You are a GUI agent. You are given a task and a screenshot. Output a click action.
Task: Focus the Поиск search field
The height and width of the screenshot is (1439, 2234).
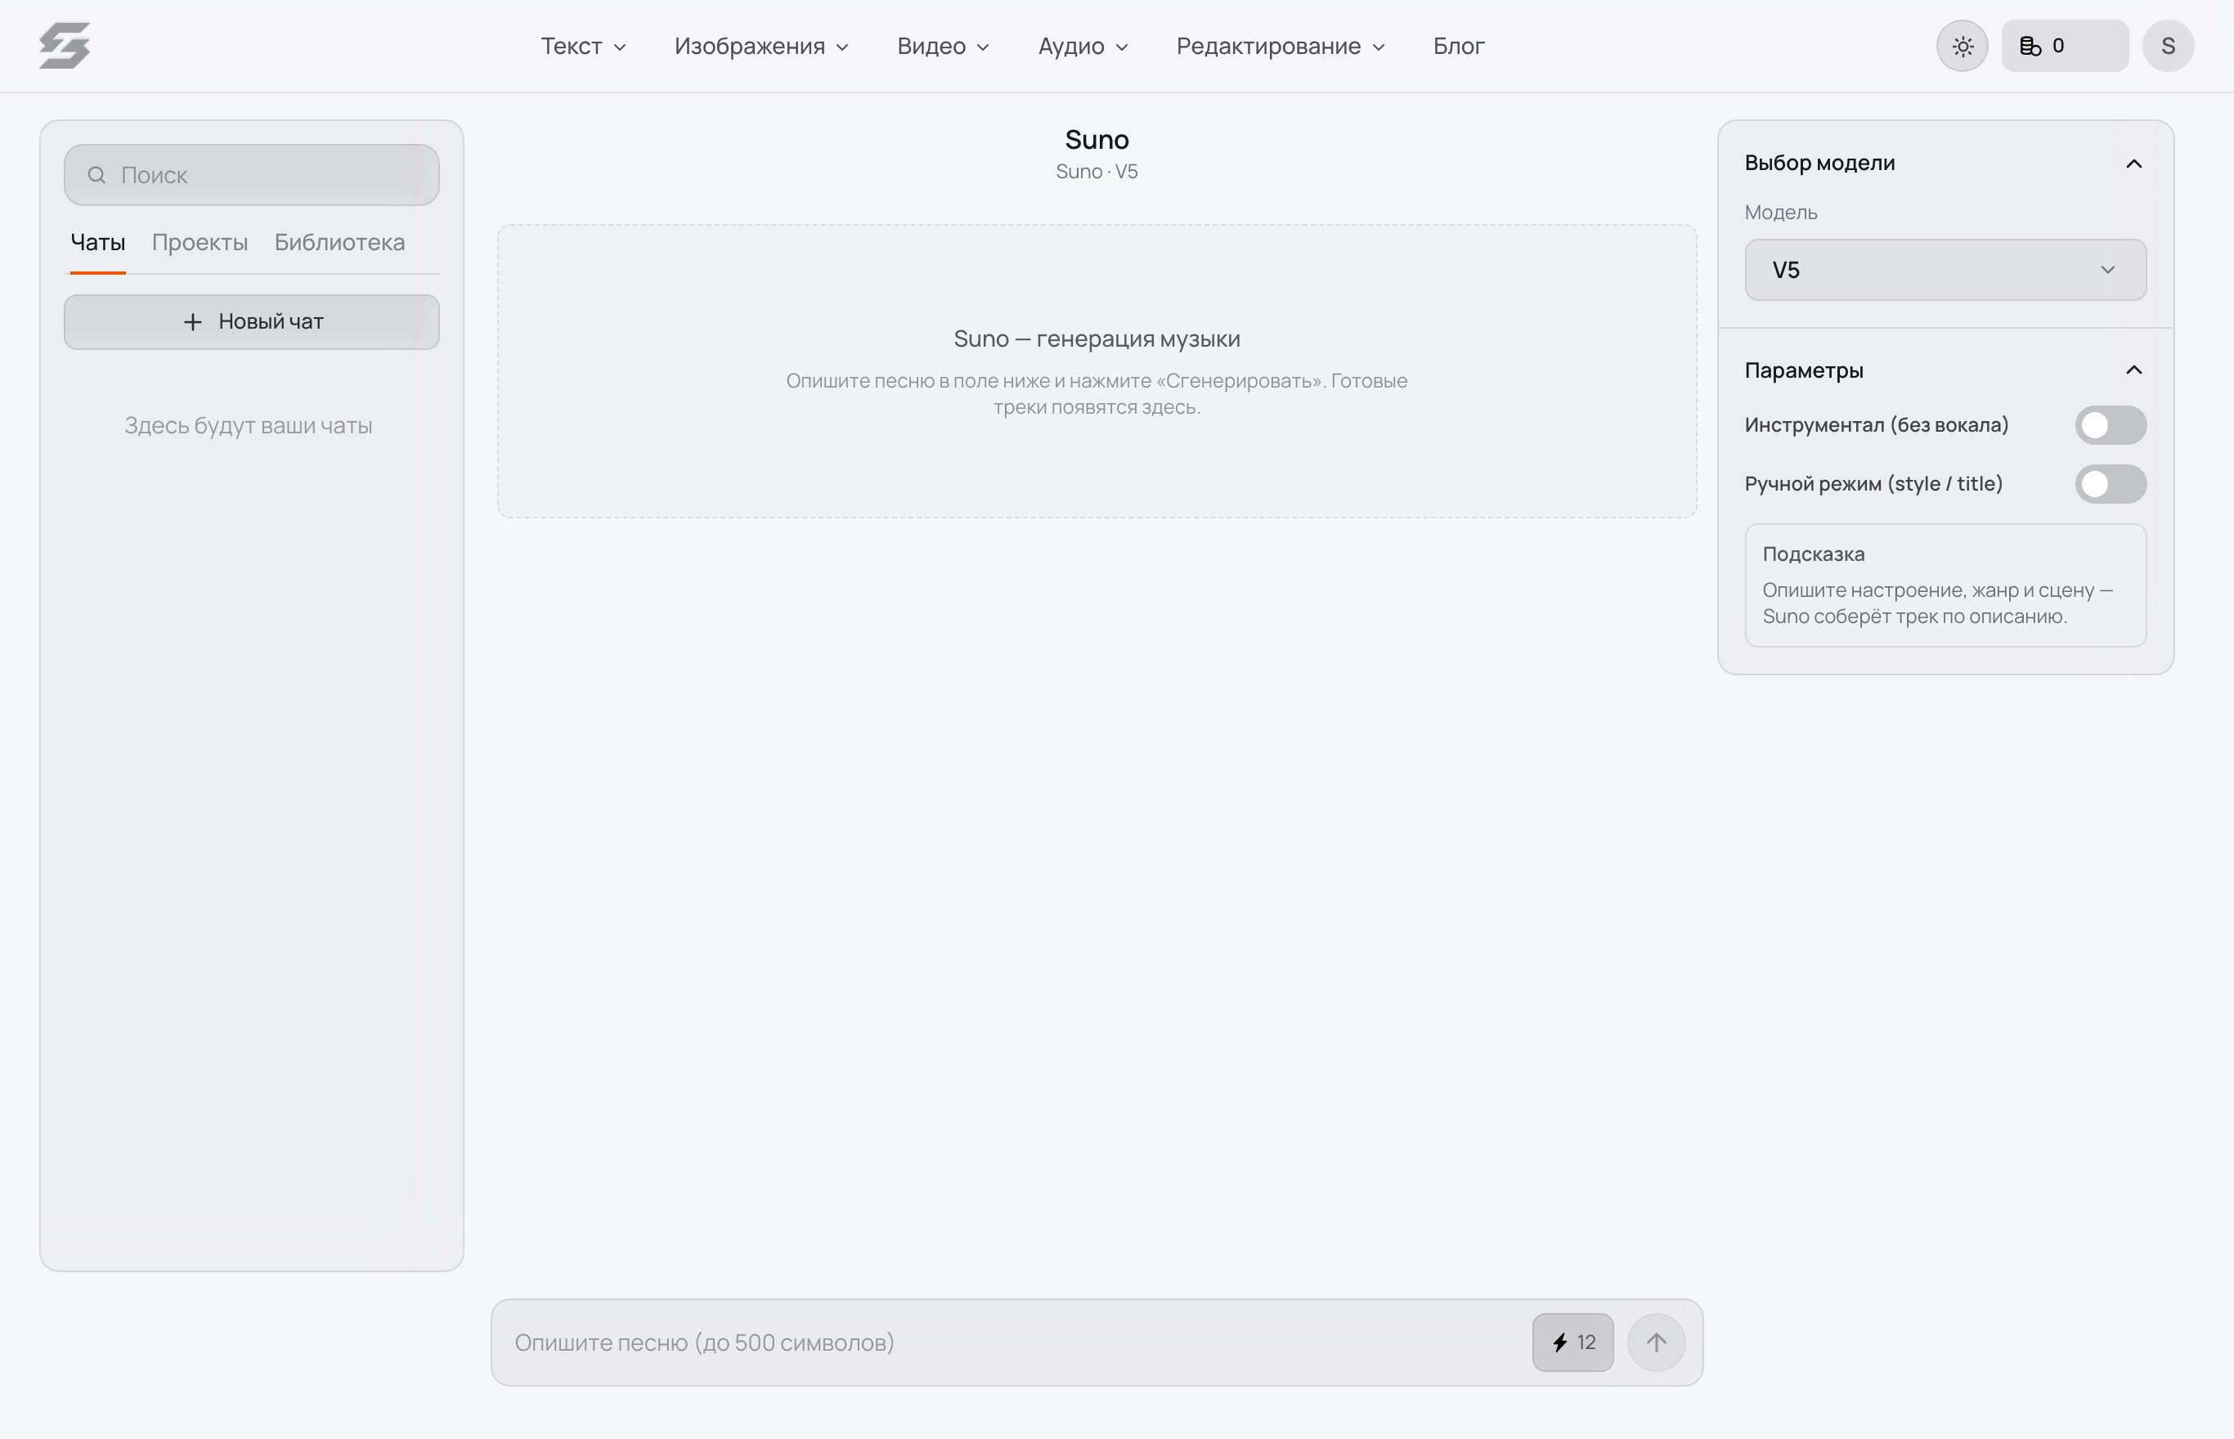point(251,175)
